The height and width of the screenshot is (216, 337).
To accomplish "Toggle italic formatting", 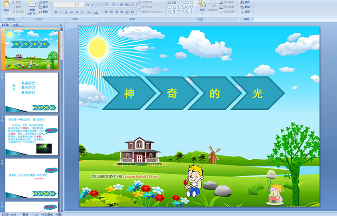I will tap(61, 12).
